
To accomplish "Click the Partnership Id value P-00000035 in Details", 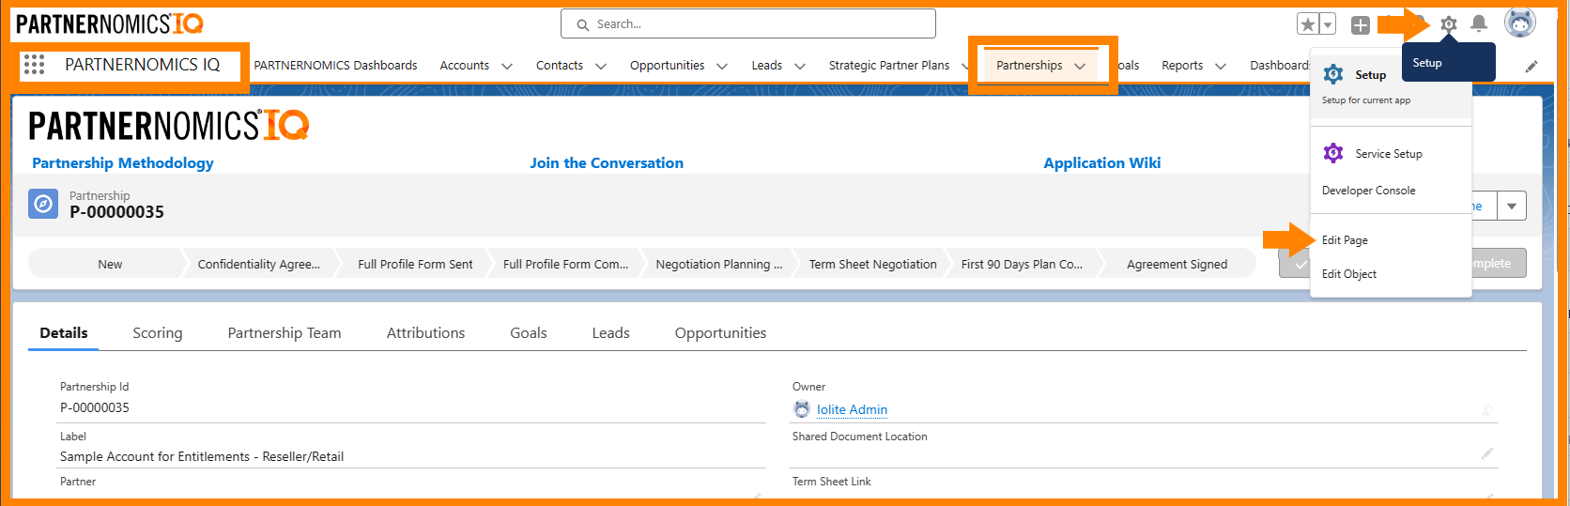I will [95, 407].
